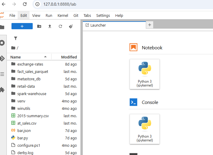Viewport: 213px width, 155px height.
Task: Create a new folder via toolbar icon
Action: [39, 26]
